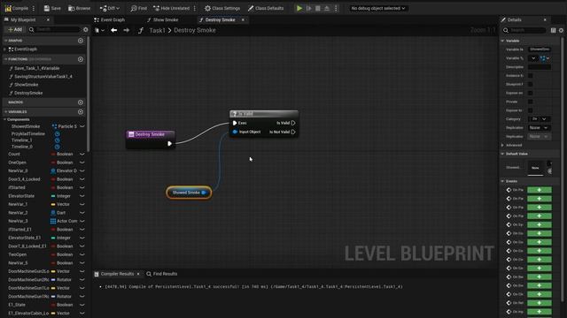Select the Save_Task_1_4Variable function
This screenshot has width=567, height=318.
pos(37,68)
